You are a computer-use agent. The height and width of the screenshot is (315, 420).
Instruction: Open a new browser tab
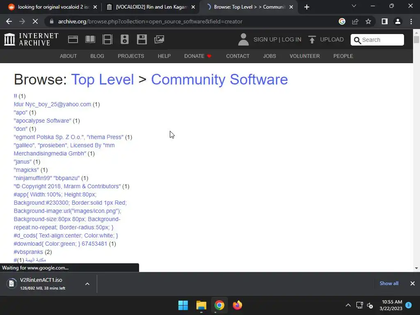pos(307,7)
